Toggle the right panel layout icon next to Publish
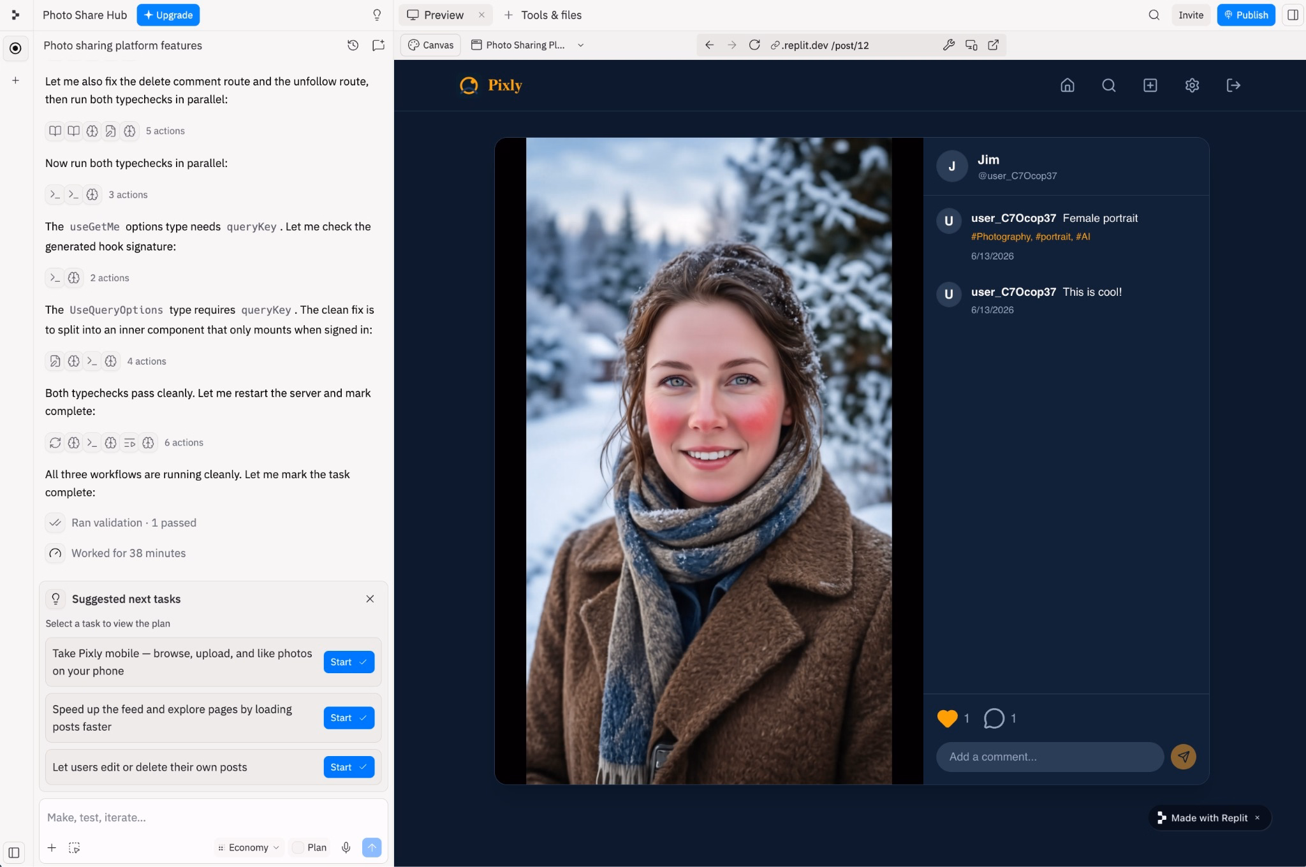The height and width of the screenshot is (867, 1306). pyautogui.click(x=1293, y=15)
